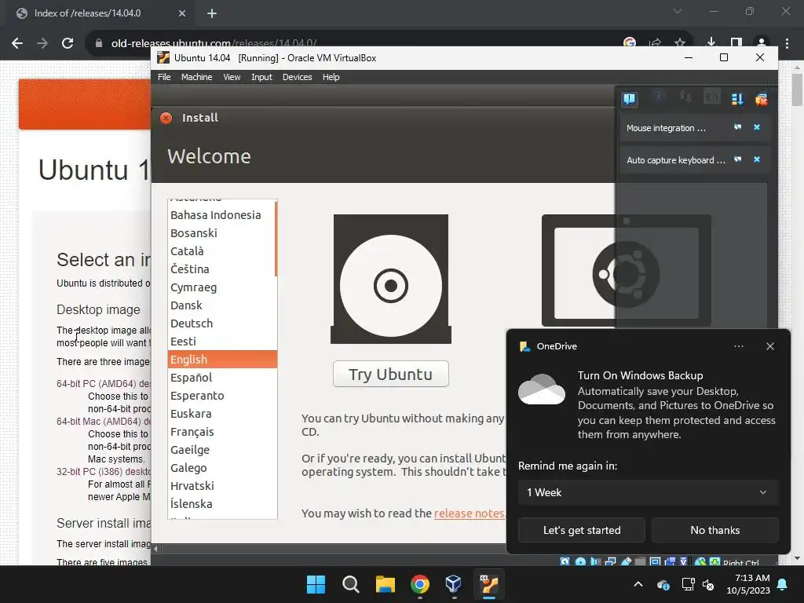Screen dimensions: 804x603
Task: Open help for Auto capture keyboard notification
Action: pos(737,159)
